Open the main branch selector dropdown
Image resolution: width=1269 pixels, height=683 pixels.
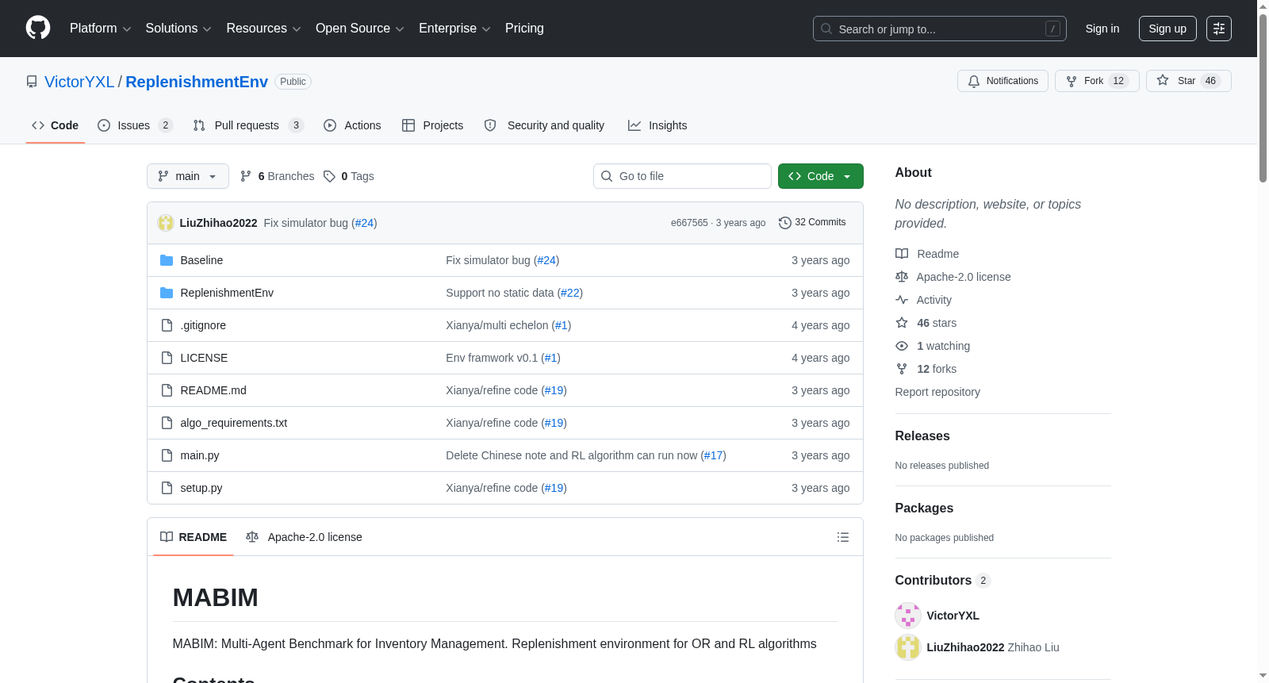point(188,176)
